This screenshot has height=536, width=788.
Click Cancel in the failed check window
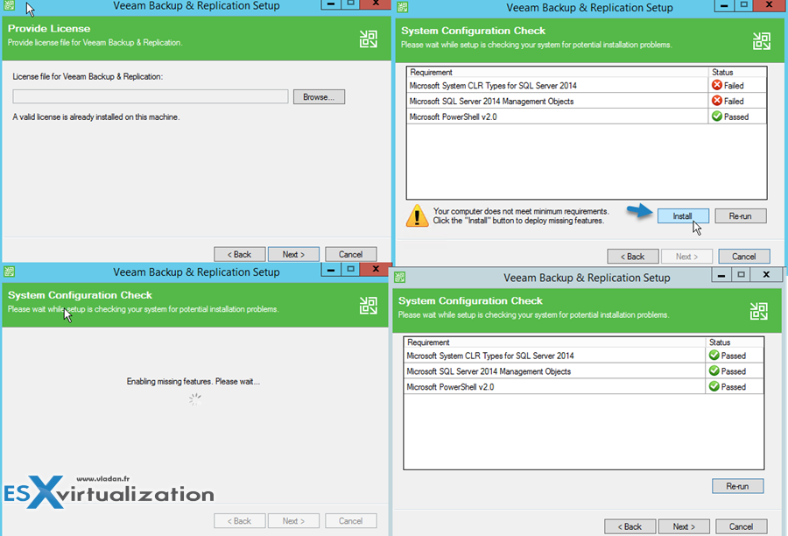click(x=743, y=257)
